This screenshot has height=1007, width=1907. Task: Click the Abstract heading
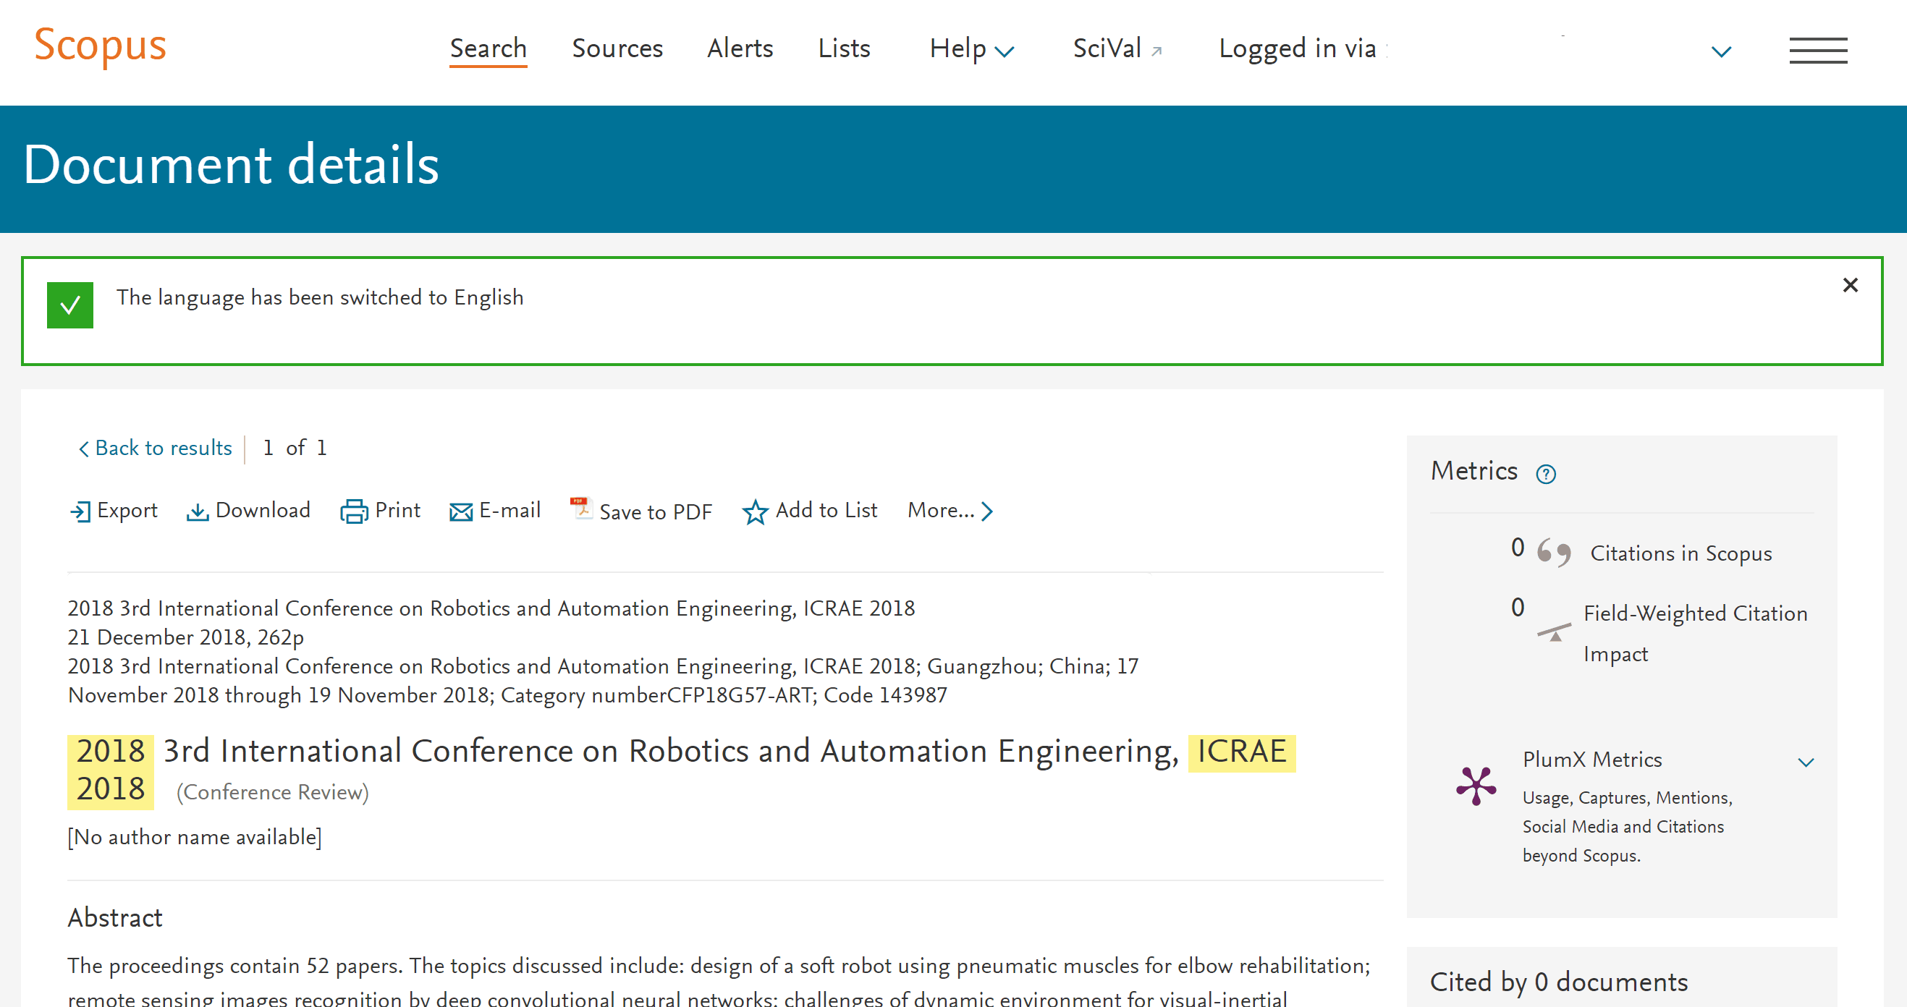pyautogui.click(x=115, y=917)
